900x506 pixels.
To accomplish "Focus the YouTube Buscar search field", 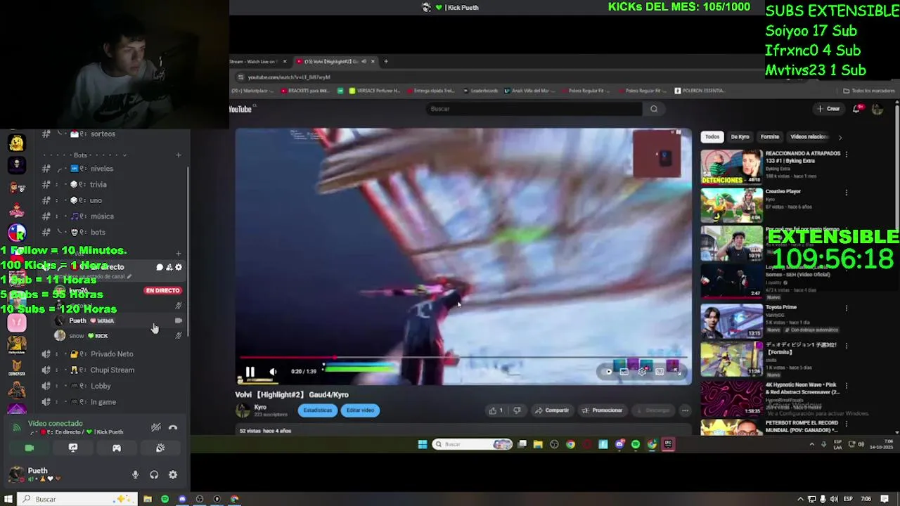I will pos(534,109).
